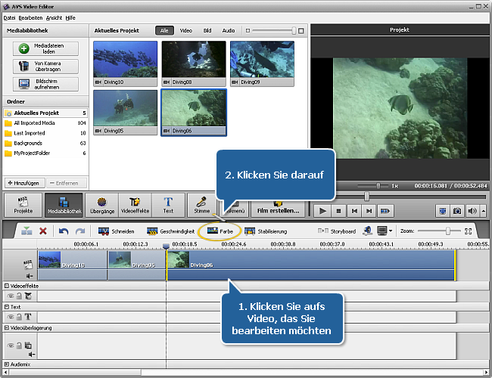Select the Text tool button

(168, 206)
